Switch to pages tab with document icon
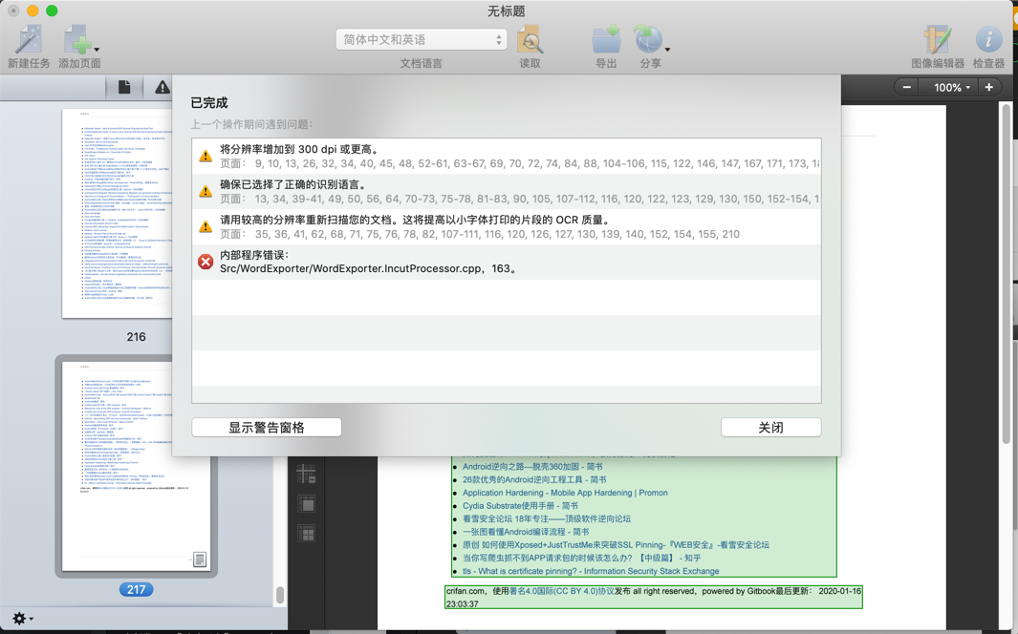The width and height of the screenshot is (1018, 634). pos(124,87)
